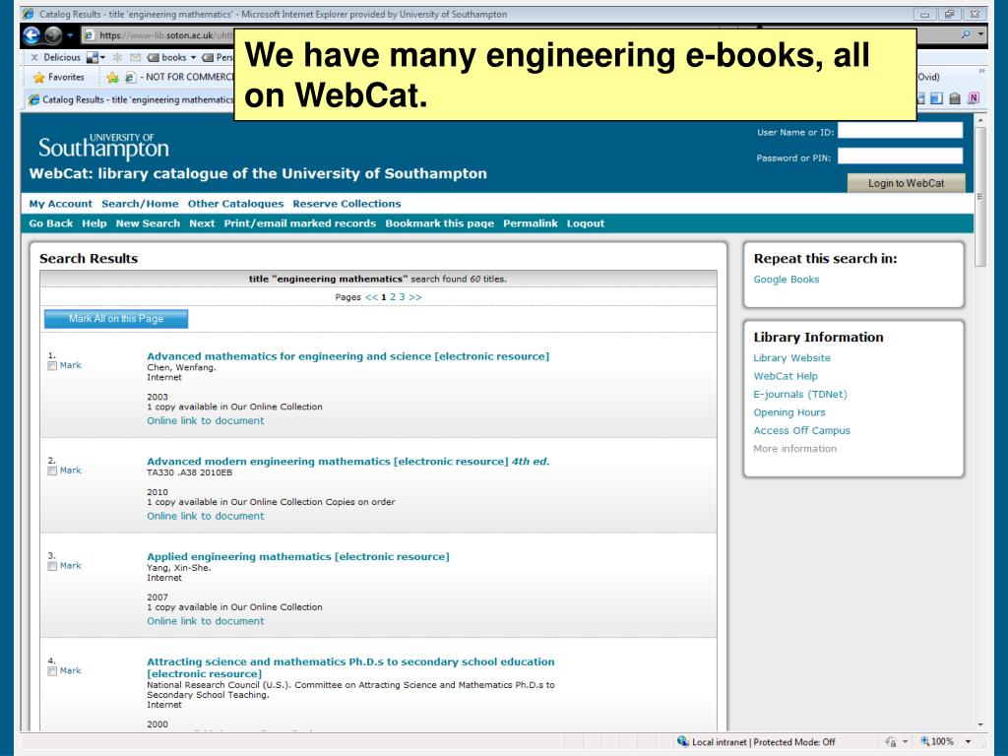Start a New Search
The height and width of the screenshot is (756, 1008).
[x=148, y=223]
